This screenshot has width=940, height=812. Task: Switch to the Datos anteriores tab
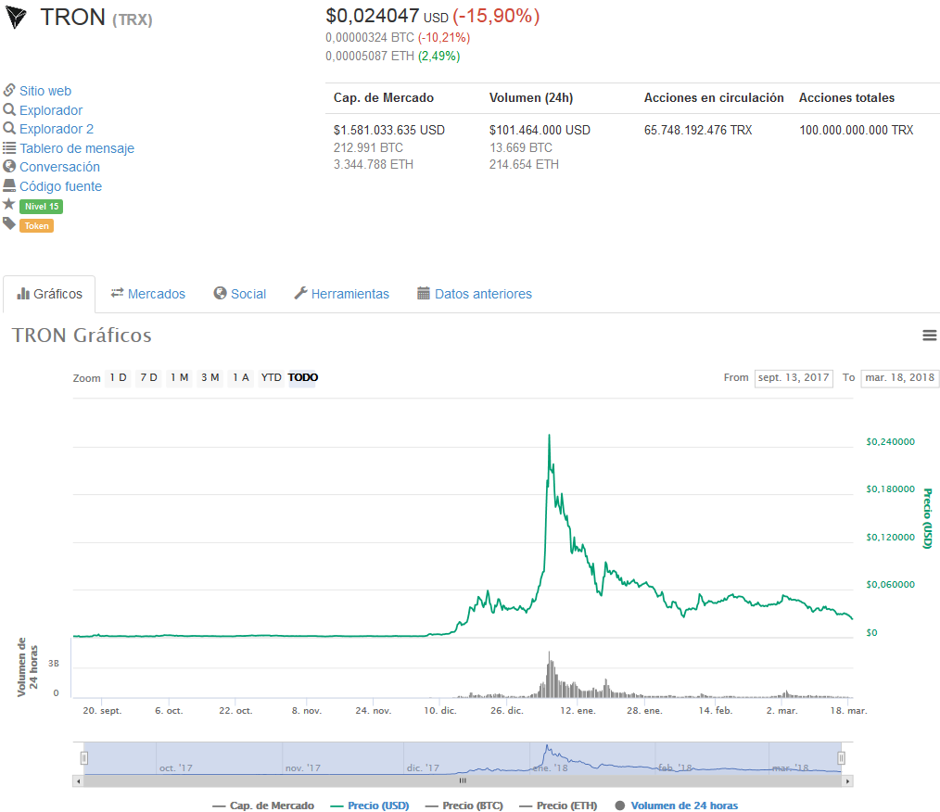(x=475, y=294)
